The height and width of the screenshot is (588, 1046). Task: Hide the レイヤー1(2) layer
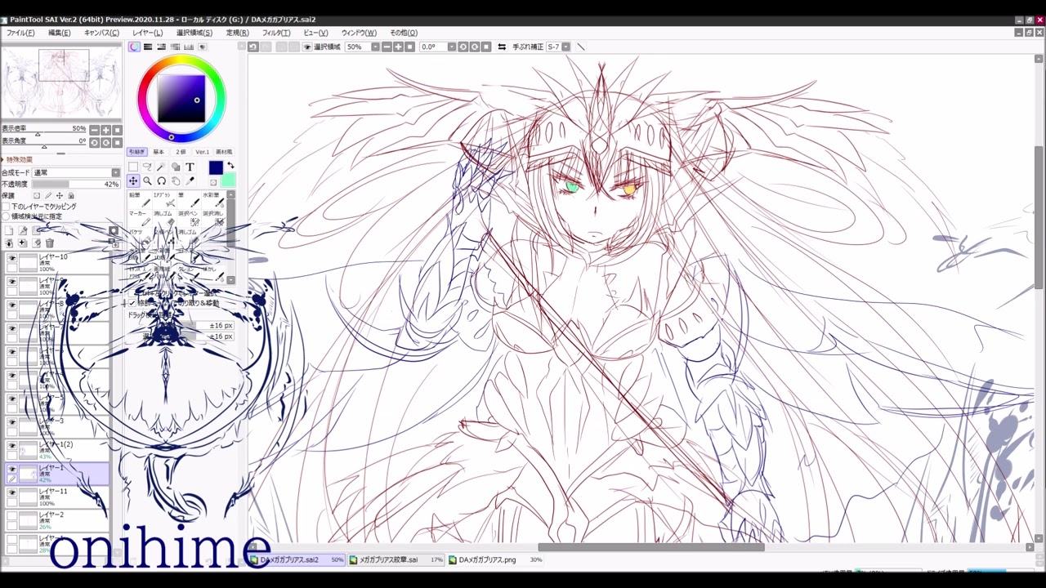[11, 446]
